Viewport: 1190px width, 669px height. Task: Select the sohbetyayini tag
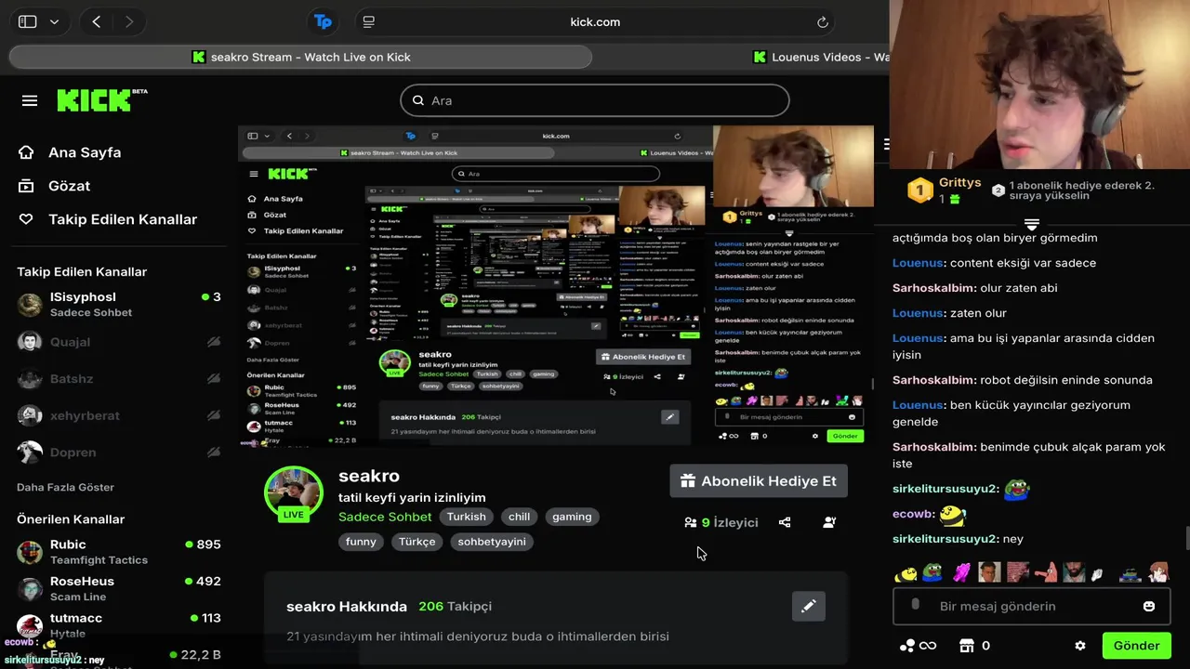coord(492,541)
